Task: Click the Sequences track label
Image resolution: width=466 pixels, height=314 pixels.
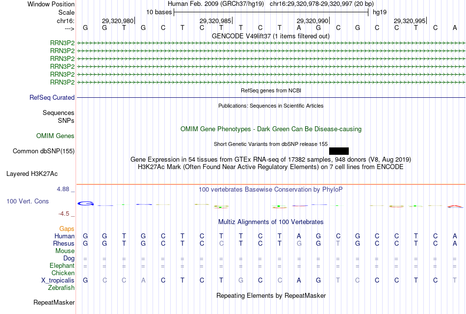Action: coord(58,113)
